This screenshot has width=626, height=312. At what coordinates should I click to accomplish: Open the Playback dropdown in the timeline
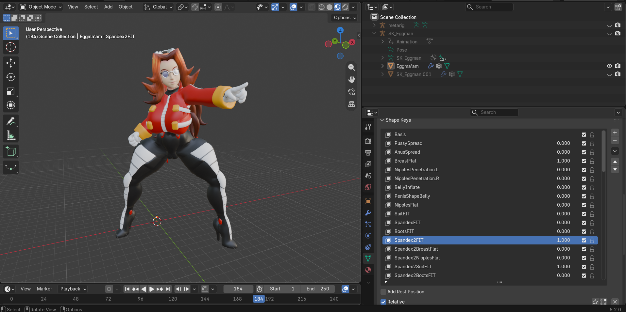(x=73, y=289)
